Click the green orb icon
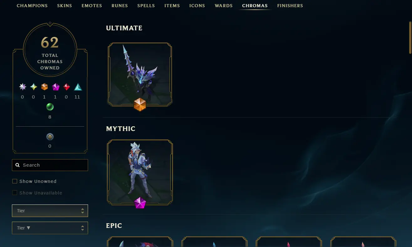This screenshot has height=247, width=412. [50, 107]
